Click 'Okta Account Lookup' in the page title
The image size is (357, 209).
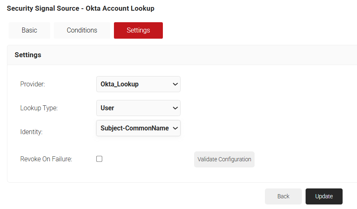pos(120,8)
